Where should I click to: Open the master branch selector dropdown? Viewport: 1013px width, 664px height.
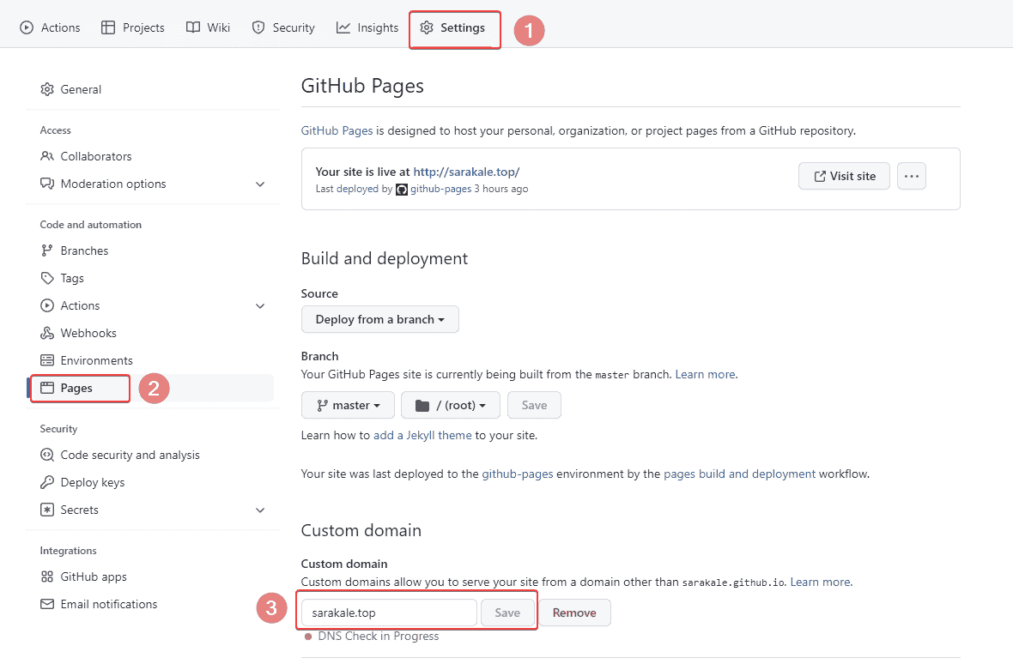click(x=348, y=405)
